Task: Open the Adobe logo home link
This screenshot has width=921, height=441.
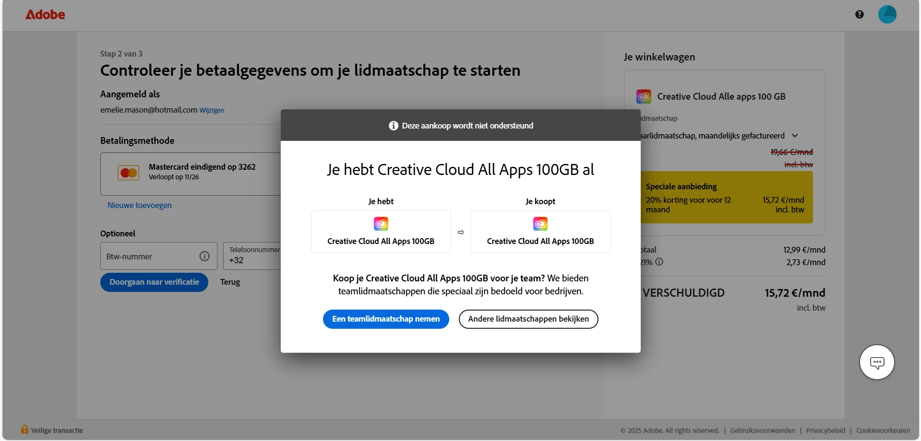Action: 45,14
